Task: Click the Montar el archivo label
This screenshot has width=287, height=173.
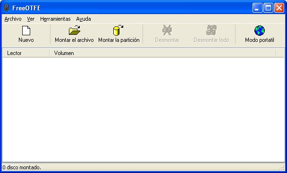Action: click(74, 40)
